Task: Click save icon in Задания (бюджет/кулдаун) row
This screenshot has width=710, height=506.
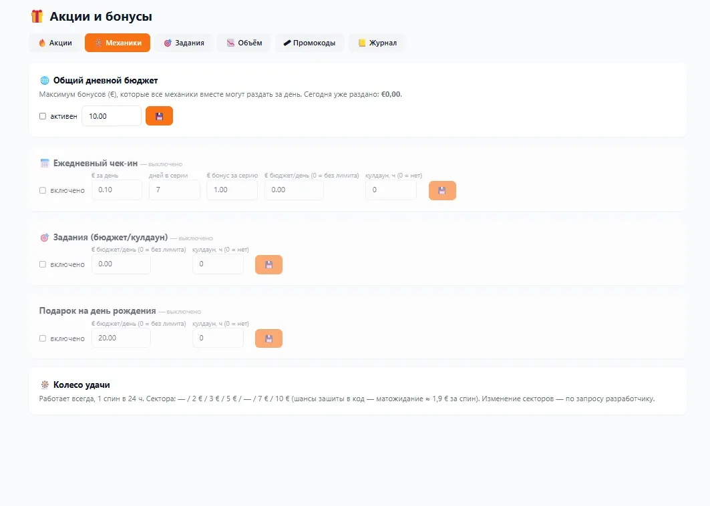Action: click(x=269, y=265)
